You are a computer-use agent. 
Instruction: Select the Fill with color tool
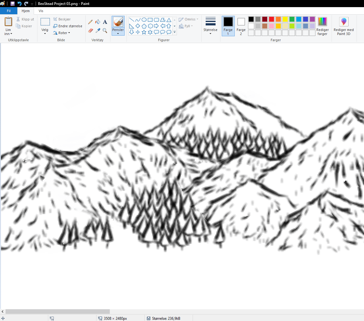tap(97, 22)
